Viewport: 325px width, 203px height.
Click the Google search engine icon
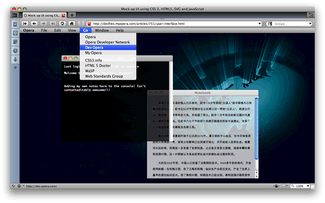[270, 23]
